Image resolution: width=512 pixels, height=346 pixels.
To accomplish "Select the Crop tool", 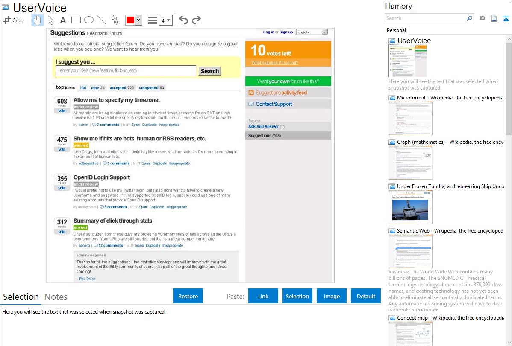I will pos(13,20).
